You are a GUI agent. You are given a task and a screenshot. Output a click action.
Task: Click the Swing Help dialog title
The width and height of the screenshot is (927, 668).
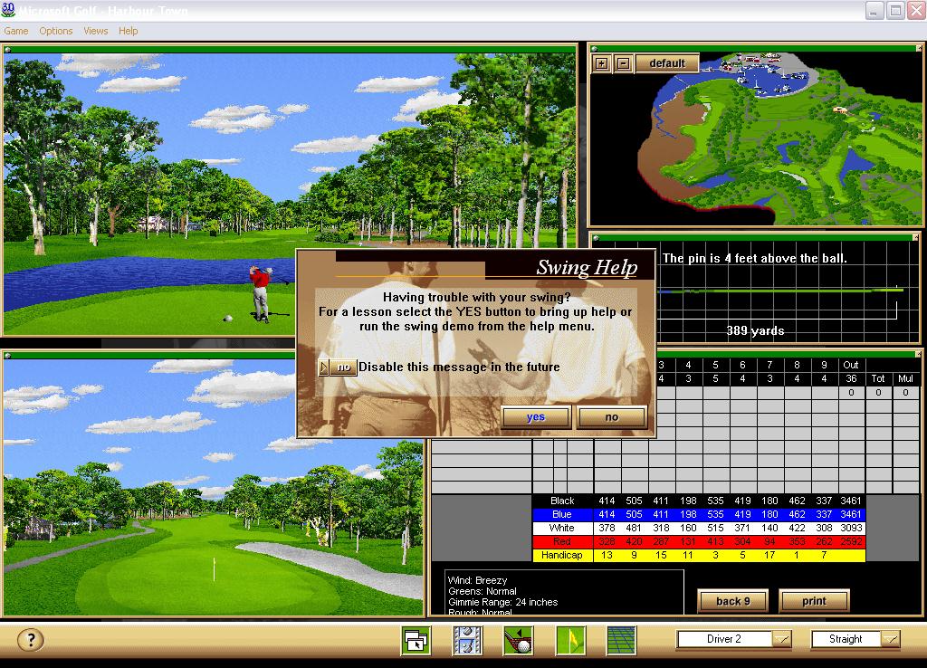point(587,267)
